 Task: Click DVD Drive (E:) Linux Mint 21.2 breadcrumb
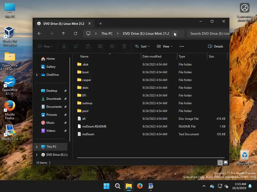[x=146, y=33]
